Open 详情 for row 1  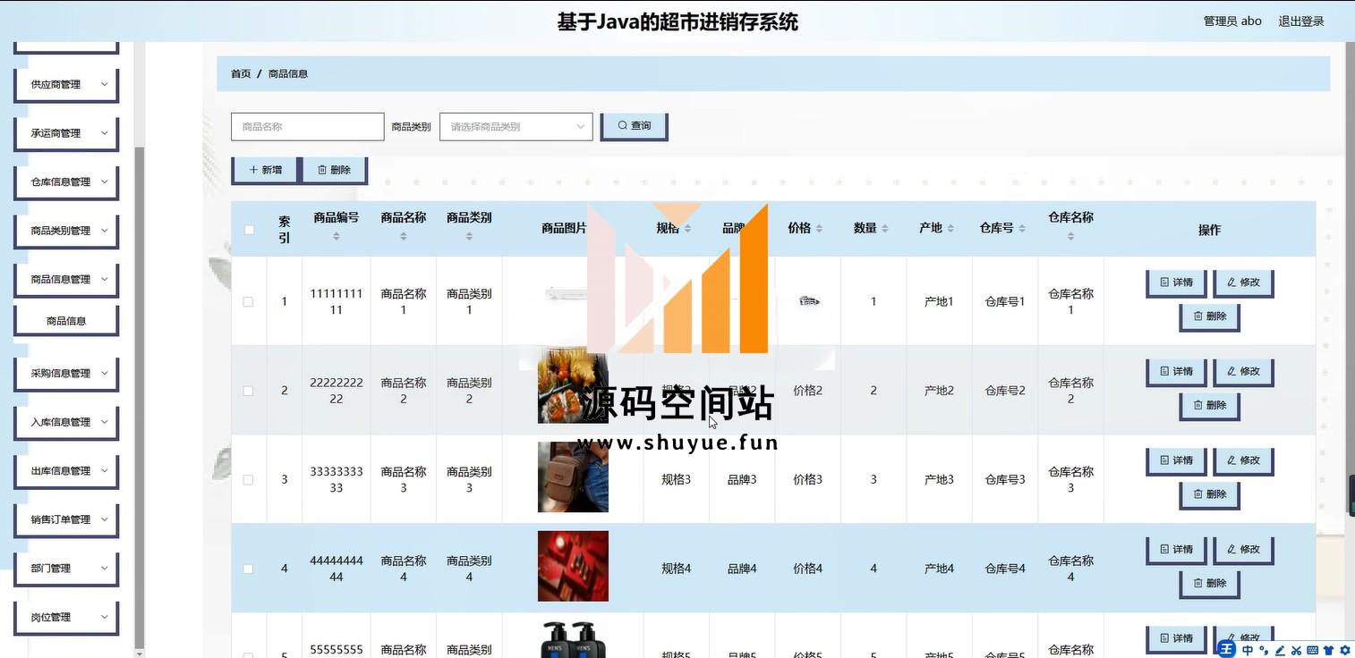[1176, 283]
